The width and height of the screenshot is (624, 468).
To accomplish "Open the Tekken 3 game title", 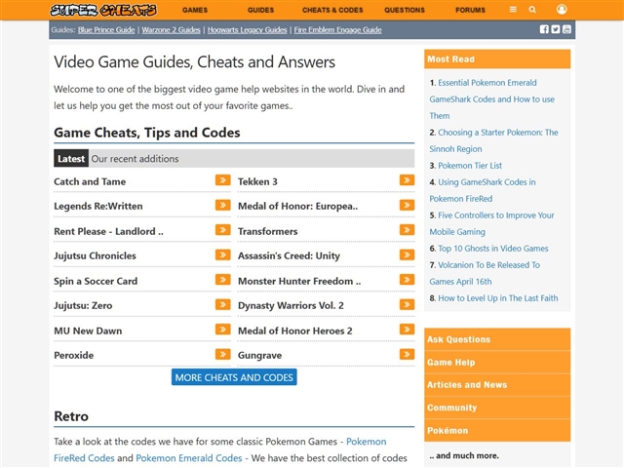I will click(257, 182).
